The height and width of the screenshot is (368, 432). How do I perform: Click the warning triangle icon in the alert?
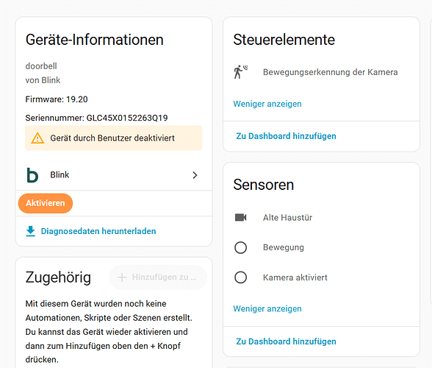[37, 138]
